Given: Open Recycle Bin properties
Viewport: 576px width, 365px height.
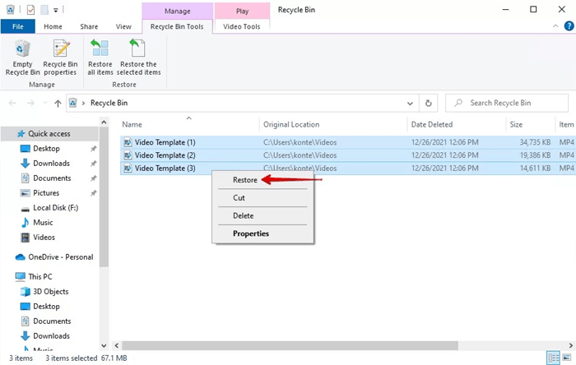Looking at the screenshot, I should click(60, 58).
